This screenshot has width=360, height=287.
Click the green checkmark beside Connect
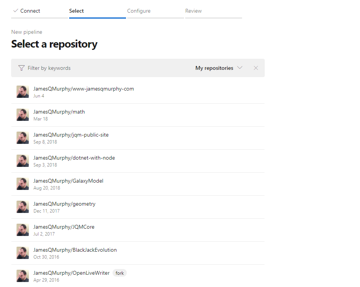pyautogui.click(x=15, y=11)
